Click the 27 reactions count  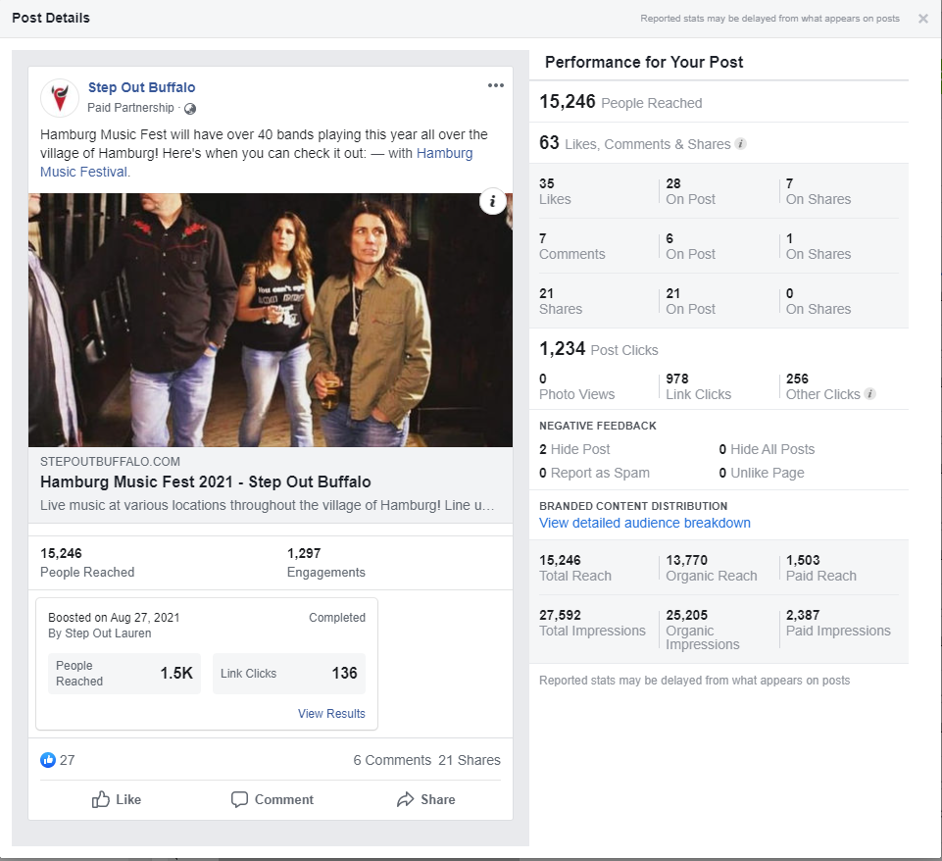[68, 760]
